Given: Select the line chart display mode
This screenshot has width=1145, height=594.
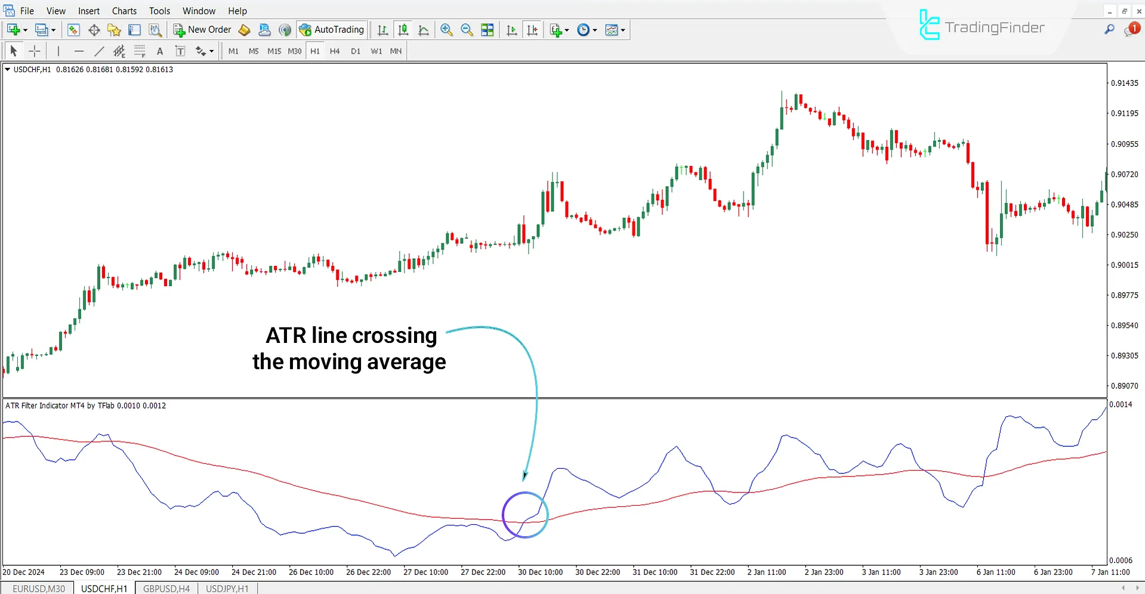Looking at the screenshot, I should pos(424,29).
